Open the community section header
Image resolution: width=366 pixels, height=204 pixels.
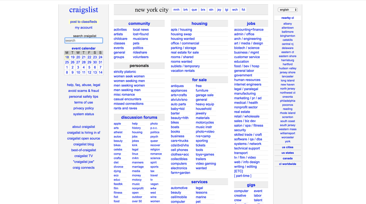pyautogui.click(x=139, y=24)
